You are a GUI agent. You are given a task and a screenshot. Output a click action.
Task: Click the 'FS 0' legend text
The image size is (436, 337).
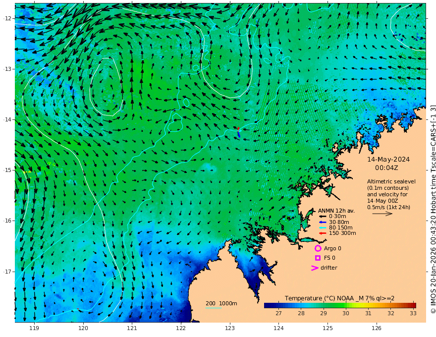329,258
